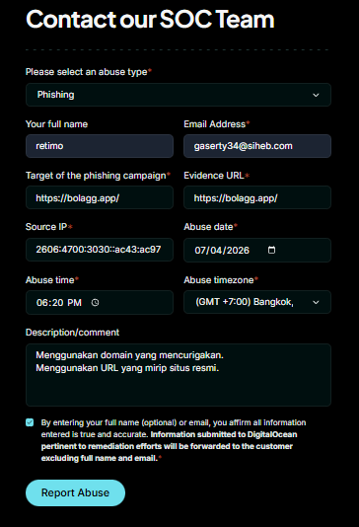Open the abuse type dropdown showing Phishing
This screenshot has height=527, width=359.
(179, 95)
